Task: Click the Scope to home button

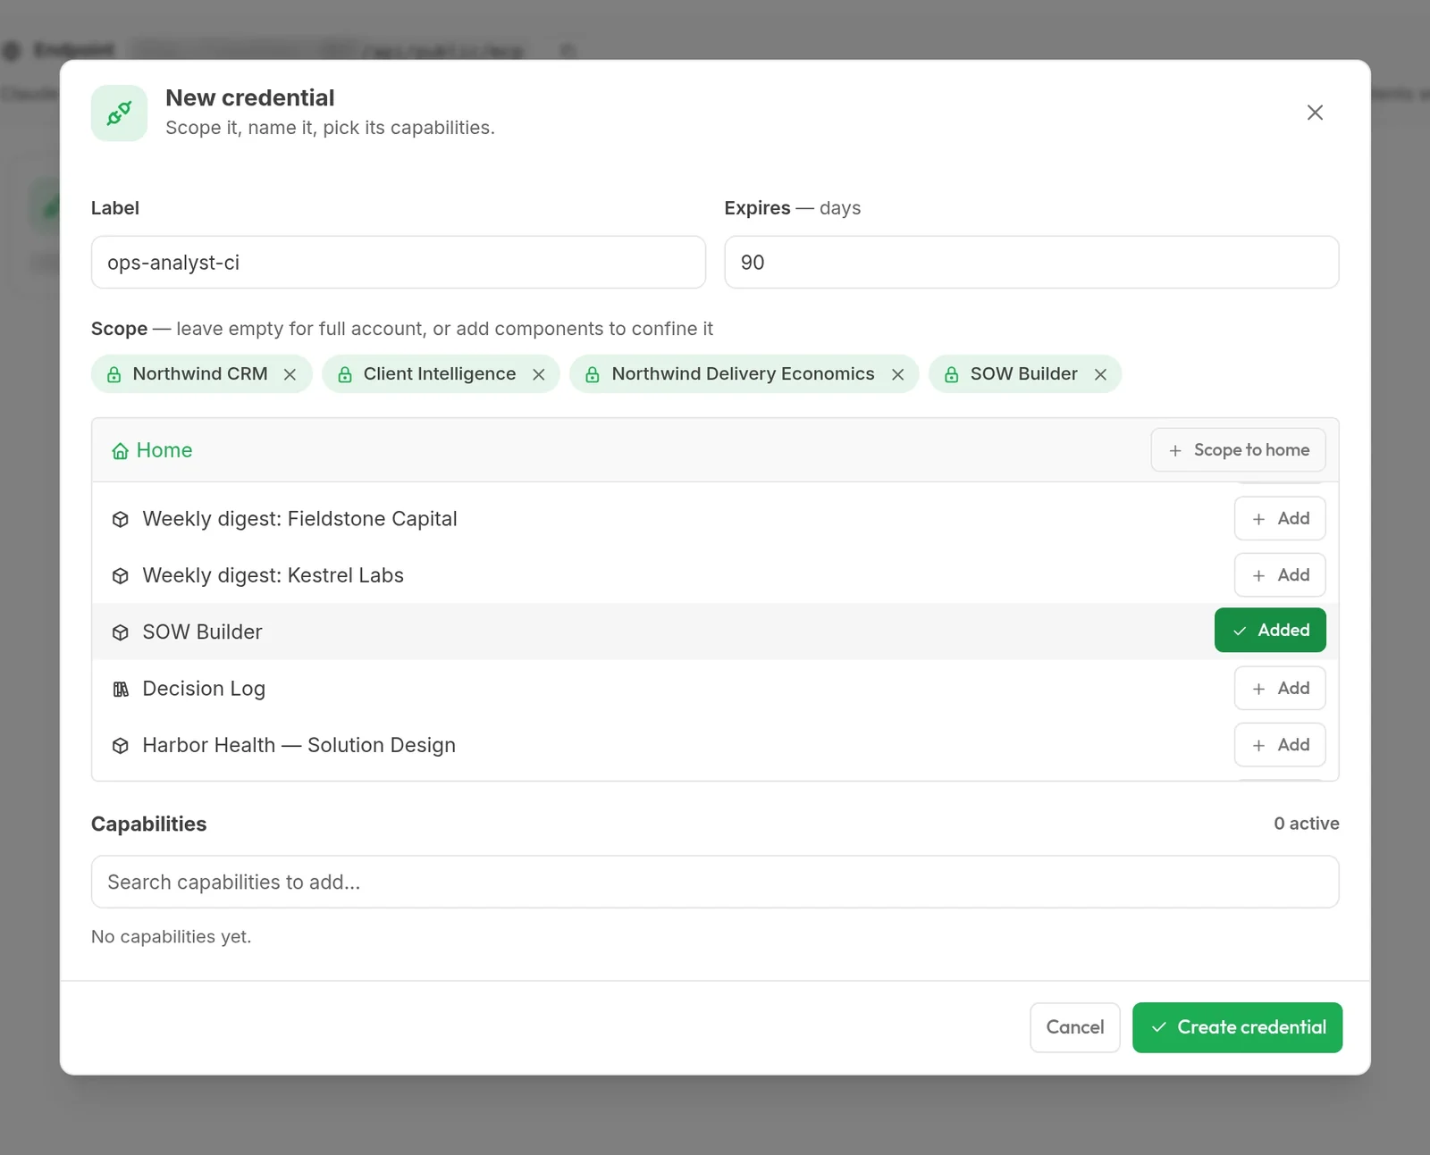Action: click(x=1238, y=449)
